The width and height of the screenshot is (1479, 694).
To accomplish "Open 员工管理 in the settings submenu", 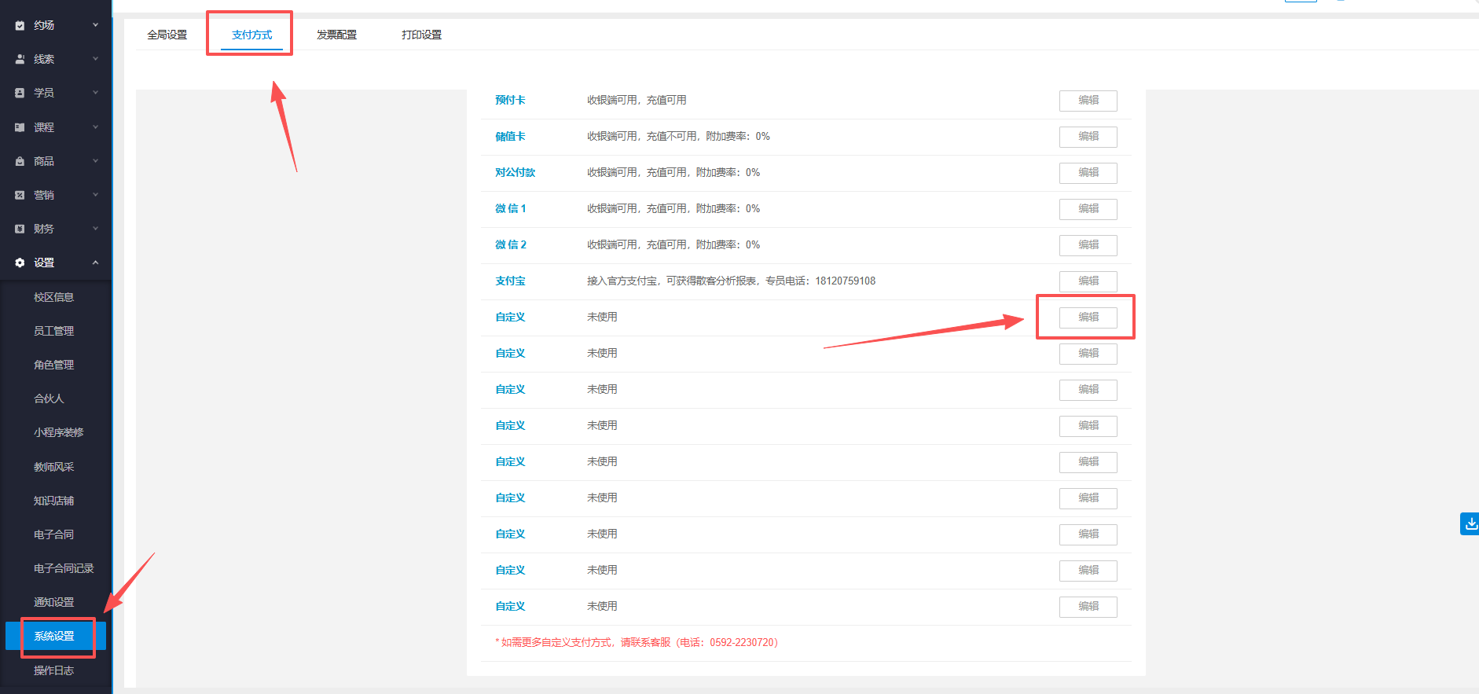I will [53, 331].
